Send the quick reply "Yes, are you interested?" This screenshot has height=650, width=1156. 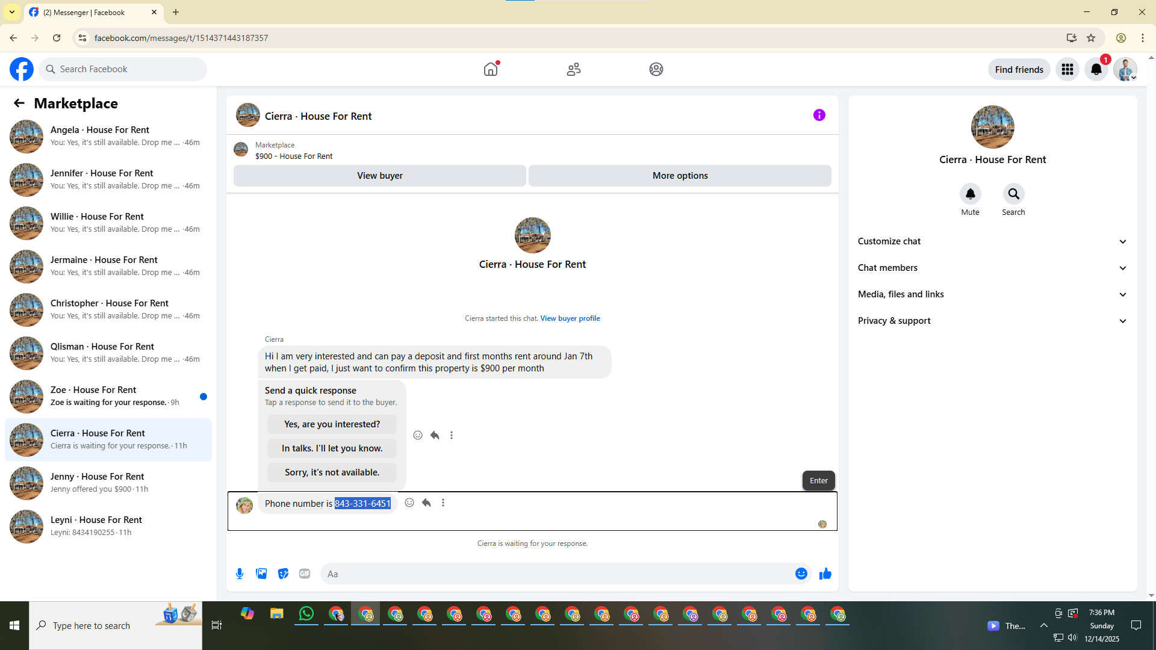coord(332,424)
